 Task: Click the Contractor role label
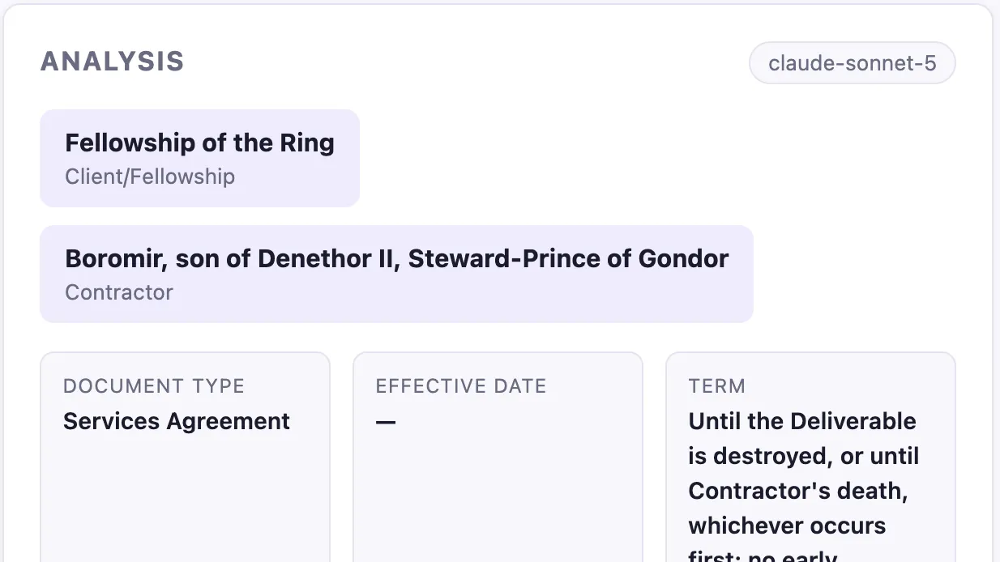119,292
